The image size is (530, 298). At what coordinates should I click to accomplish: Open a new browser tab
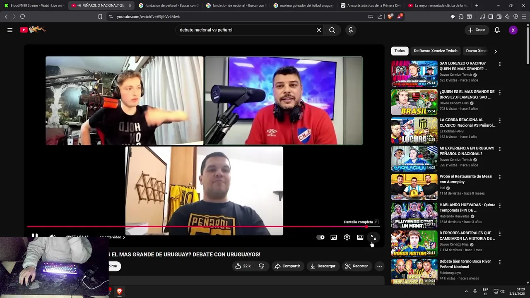click(477, 5)
